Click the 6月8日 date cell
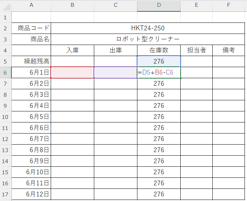The width and height of the screenshot is (247, 201). 31,150
